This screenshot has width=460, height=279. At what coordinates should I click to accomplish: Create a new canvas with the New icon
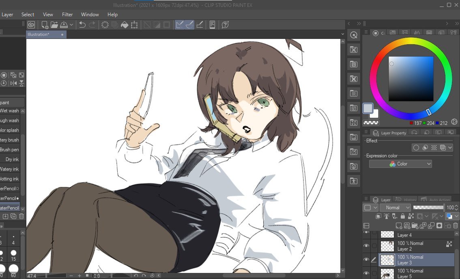(x=45, y=25)
